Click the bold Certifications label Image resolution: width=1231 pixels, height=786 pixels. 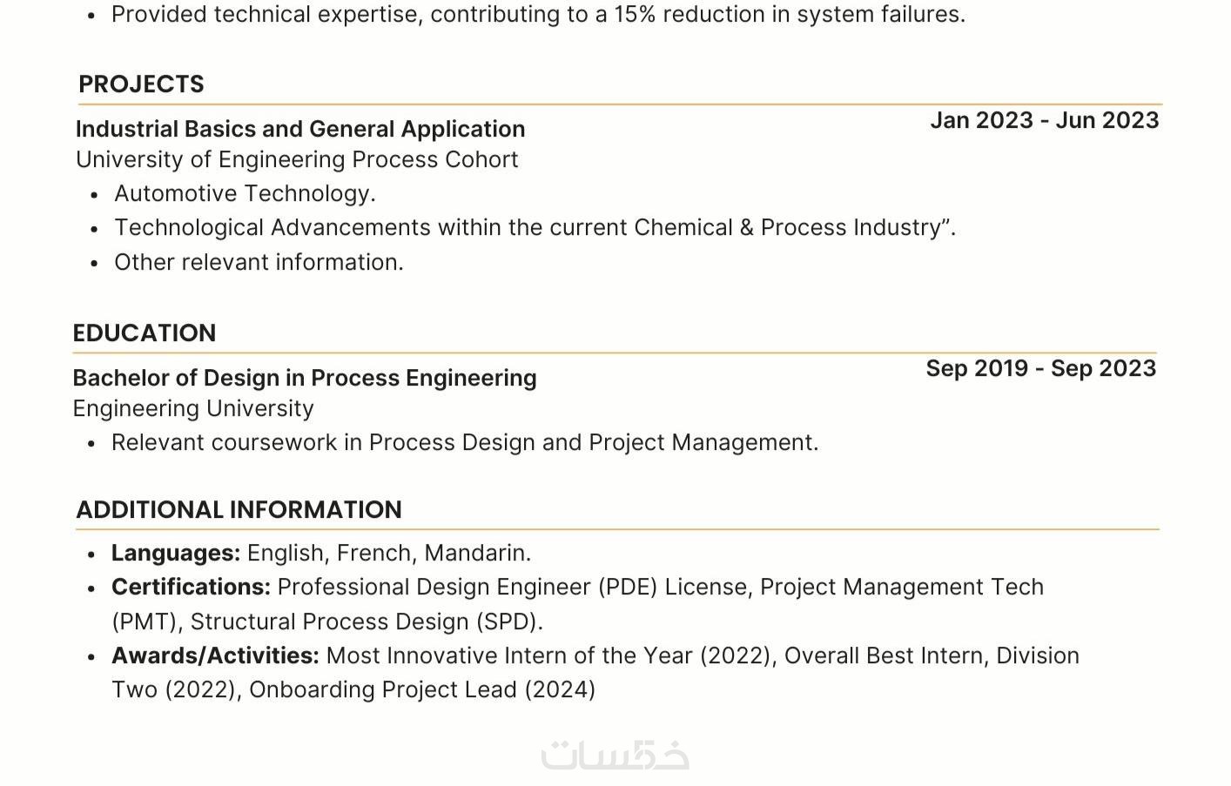(x=191, y=588)
